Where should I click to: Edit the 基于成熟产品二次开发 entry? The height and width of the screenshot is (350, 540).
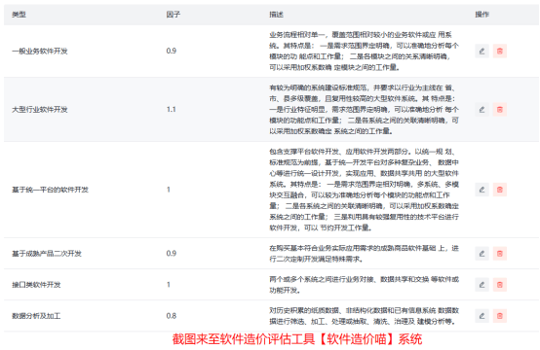click(x=482, y=254)
